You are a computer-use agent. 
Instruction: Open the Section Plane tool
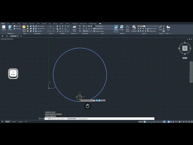[74, 28]
